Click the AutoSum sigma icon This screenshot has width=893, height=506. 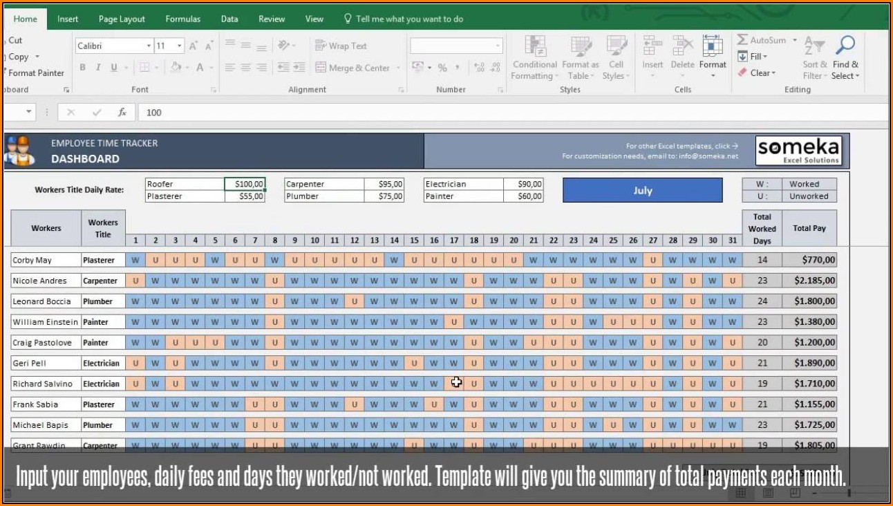pyautogui.click(x=742, y=40)
